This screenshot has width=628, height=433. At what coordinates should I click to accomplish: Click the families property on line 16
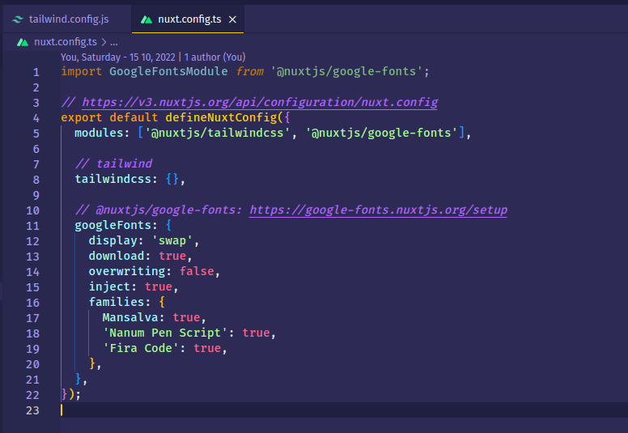point(117,302)
